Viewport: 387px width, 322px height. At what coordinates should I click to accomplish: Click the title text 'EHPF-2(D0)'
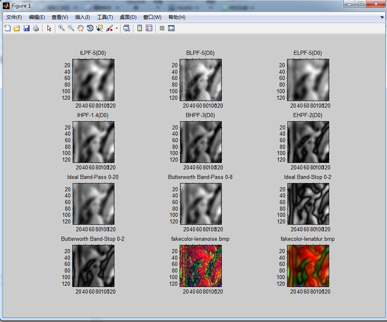[308, 115]
